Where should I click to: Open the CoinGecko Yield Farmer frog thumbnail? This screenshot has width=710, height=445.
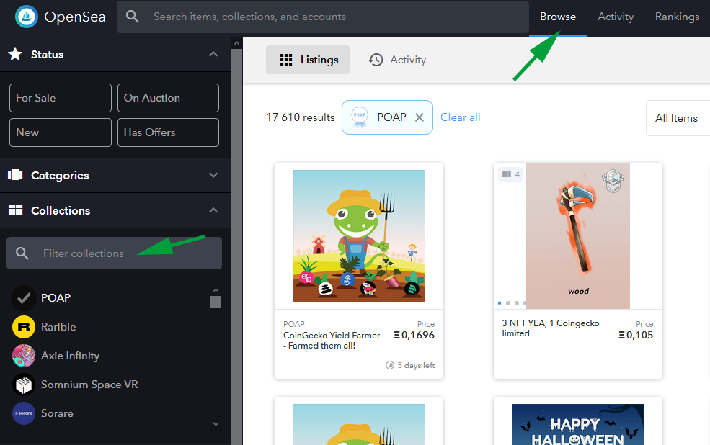(359, 235)
